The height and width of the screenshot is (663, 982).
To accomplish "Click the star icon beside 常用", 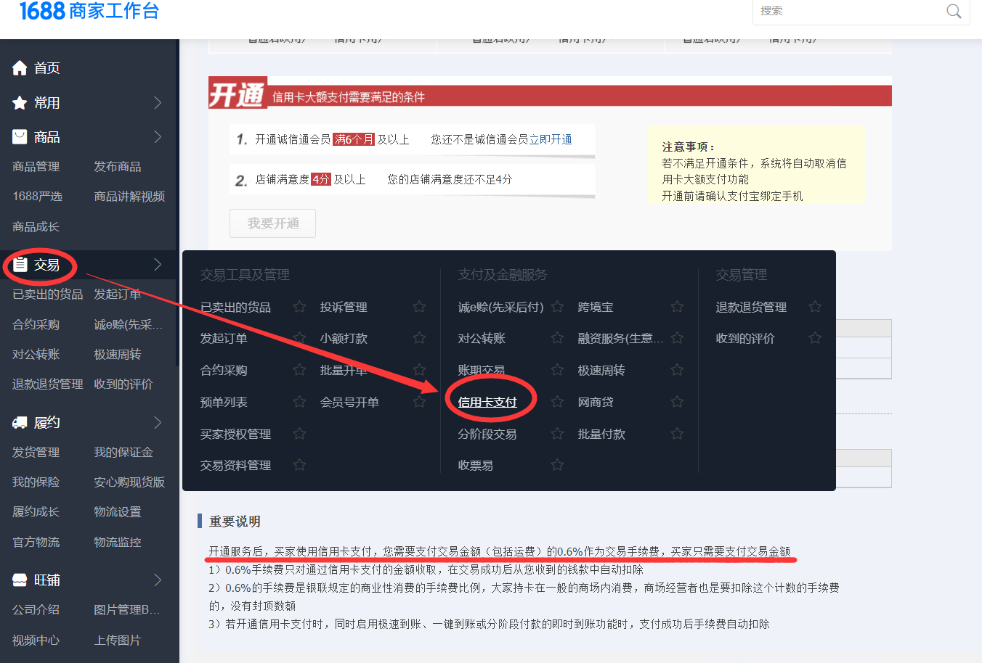I will (x=20, y=103).
